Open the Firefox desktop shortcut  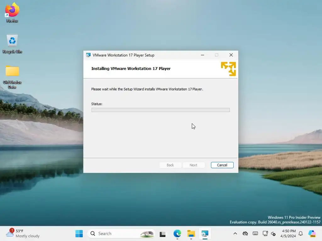tap(12, 12)
